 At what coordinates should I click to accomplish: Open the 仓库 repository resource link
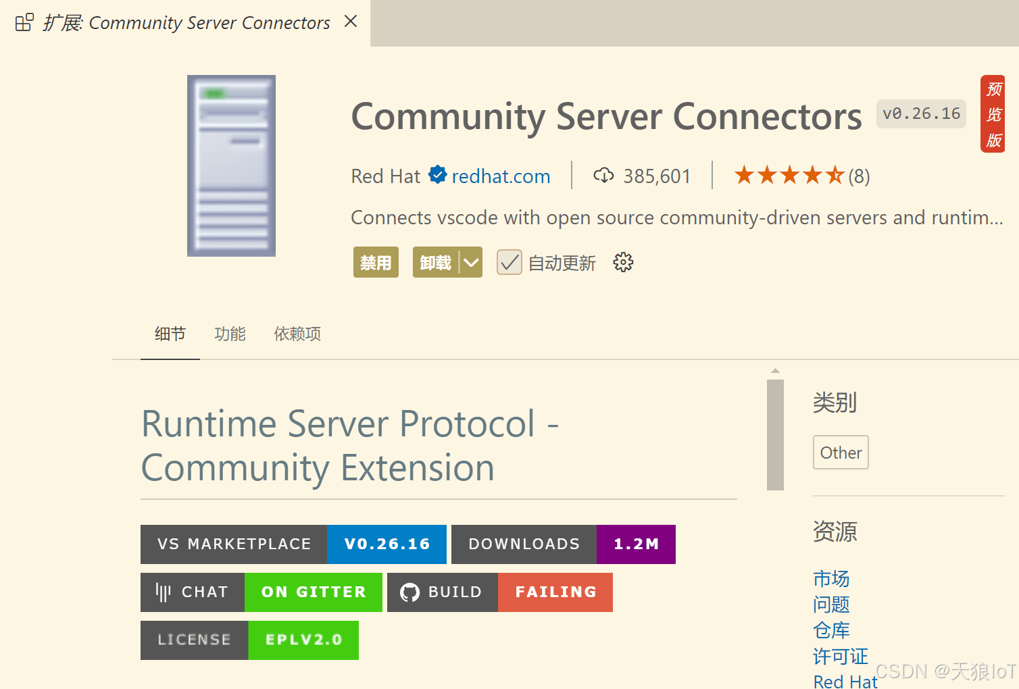[831, 630]
